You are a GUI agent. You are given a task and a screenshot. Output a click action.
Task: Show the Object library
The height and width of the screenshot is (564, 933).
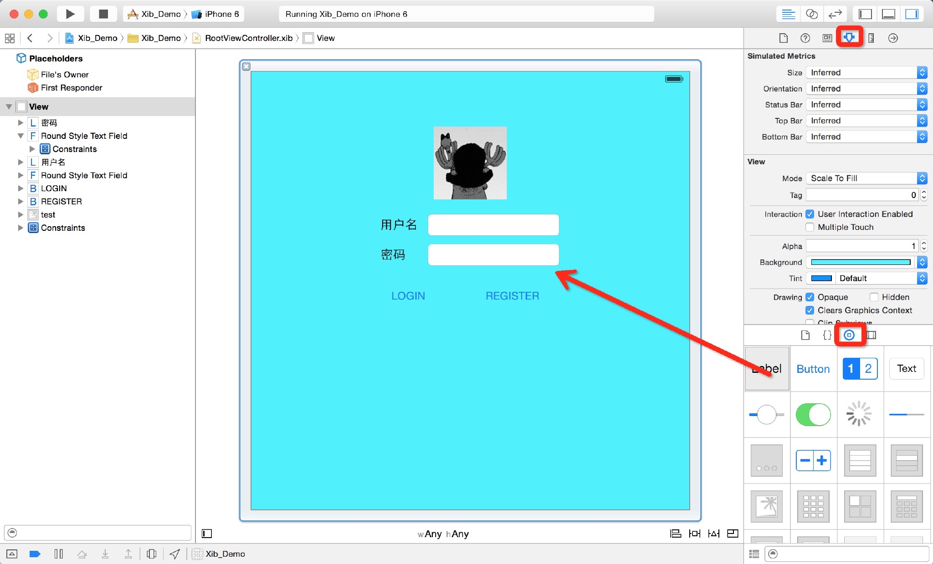[849, 335]
